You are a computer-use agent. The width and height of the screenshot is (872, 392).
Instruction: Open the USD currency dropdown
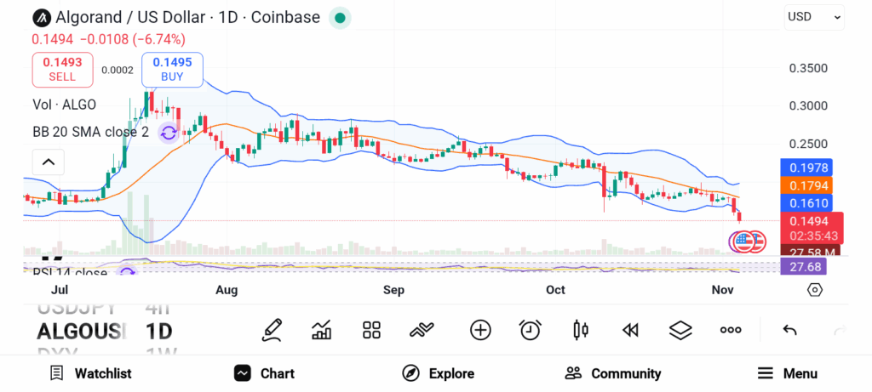pos(814,16)
